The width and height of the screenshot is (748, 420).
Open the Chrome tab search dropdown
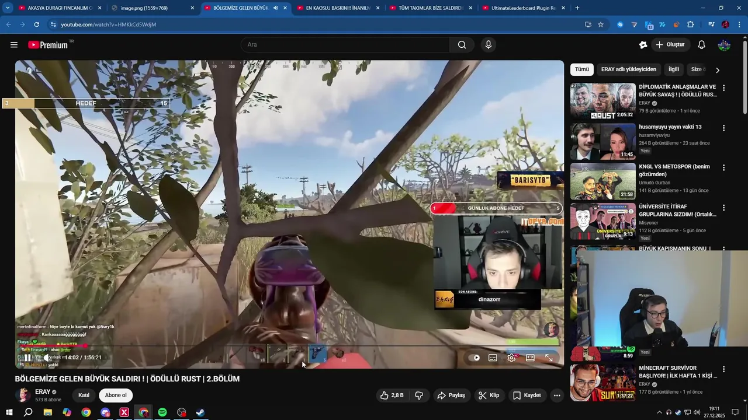(x=8, y=8)
